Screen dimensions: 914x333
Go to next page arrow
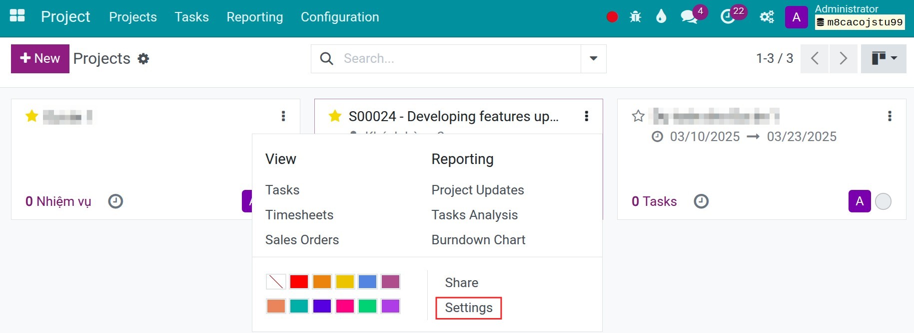pyautogui.click(x=844, y=59)
